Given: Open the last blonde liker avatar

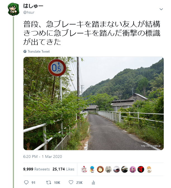Looking at the screenshot, I should [x=149, y=169].
